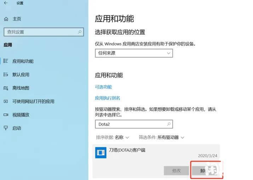Open the 可选功能 link
The width and height of the screenshot is (253, 180).
103,87
